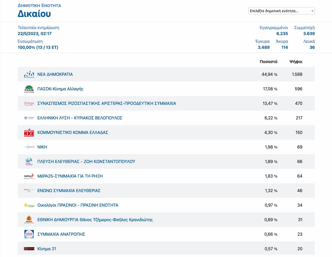Click the ΜέΡΑ25 party logo
The width and height of the screenshot is (332, 257).
29,176
